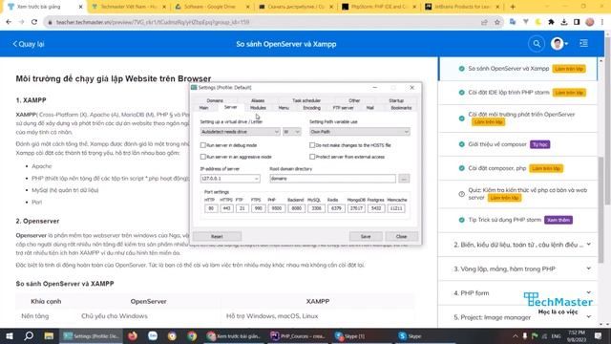Open the Bookmarks settings tab
This screenshot has width=611, height=344.
point(401,108)
